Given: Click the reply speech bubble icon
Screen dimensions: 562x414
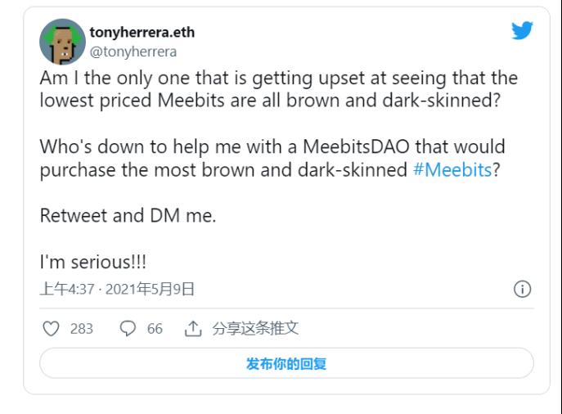Looking at the screenshot, I should click(x=128, y=329).
